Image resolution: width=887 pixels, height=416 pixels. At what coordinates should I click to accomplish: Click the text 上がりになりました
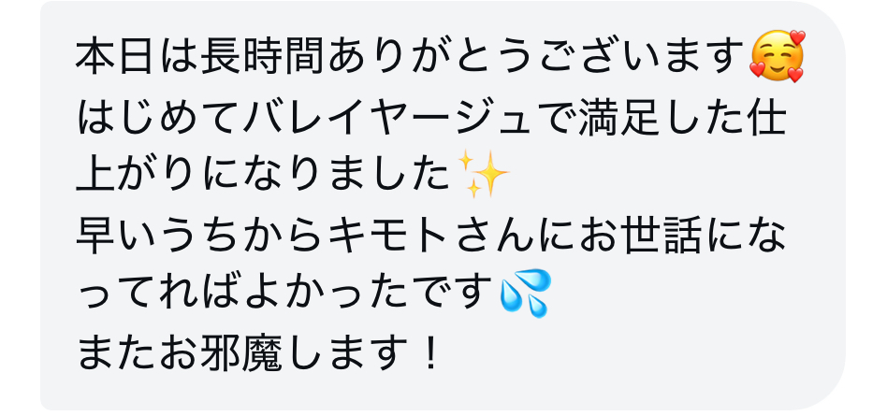pyautogui.click(x=265, y=176)
